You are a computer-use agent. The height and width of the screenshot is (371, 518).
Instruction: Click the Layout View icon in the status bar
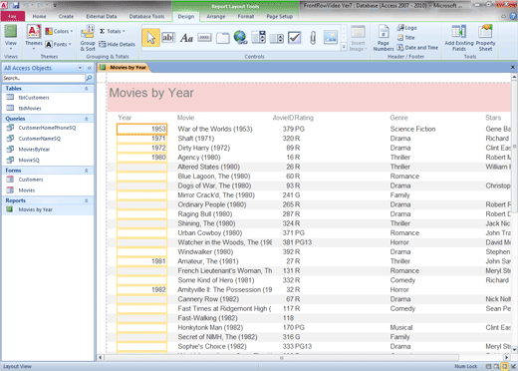click(505, 366)
